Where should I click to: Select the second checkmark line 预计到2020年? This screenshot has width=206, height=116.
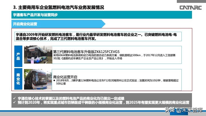point(101,103)
